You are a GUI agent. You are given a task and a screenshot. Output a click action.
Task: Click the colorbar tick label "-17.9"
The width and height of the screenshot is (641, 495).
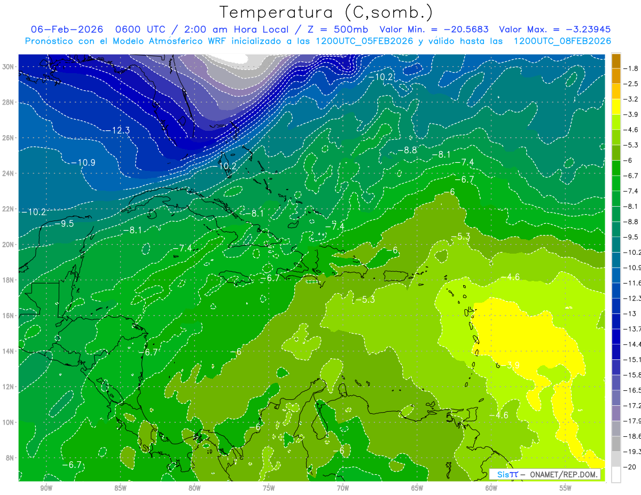632,420
